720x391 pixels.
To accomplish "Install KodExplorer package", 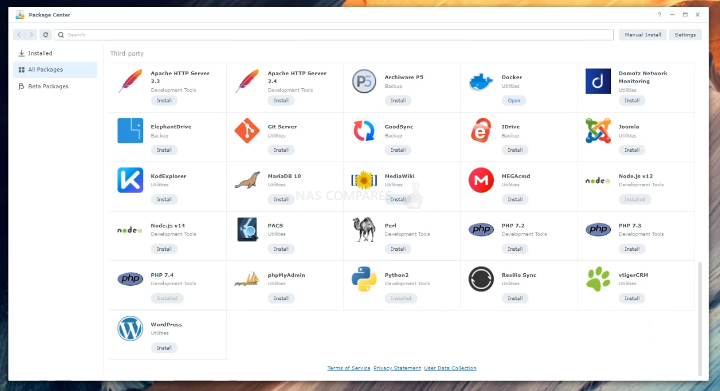I will pos(164,199).
